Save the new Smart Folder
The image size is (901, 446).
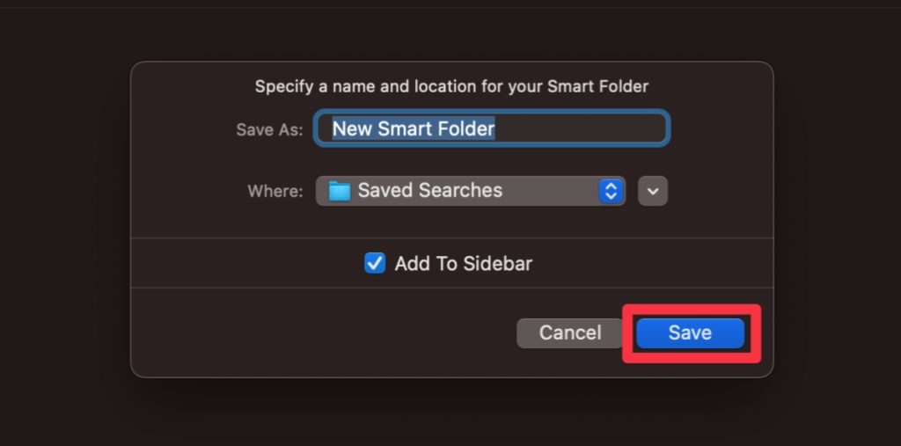[x=690, y=333]
